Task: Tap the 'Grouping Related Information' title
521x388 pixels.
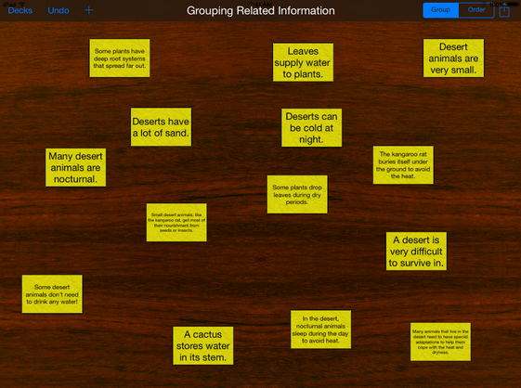Action: pyautogui.click(x=261, y=10)
